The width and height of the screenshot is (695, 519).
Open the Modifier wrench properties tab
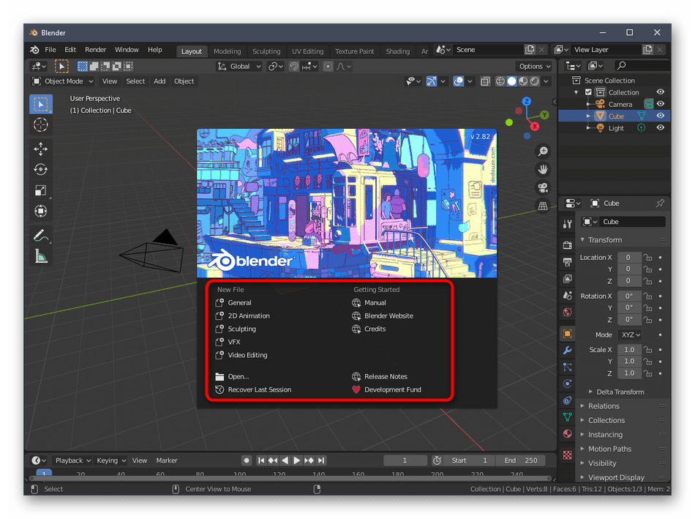coord(567,351)
